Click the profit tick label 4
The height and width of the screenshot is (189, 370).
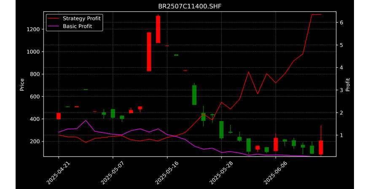341,68
